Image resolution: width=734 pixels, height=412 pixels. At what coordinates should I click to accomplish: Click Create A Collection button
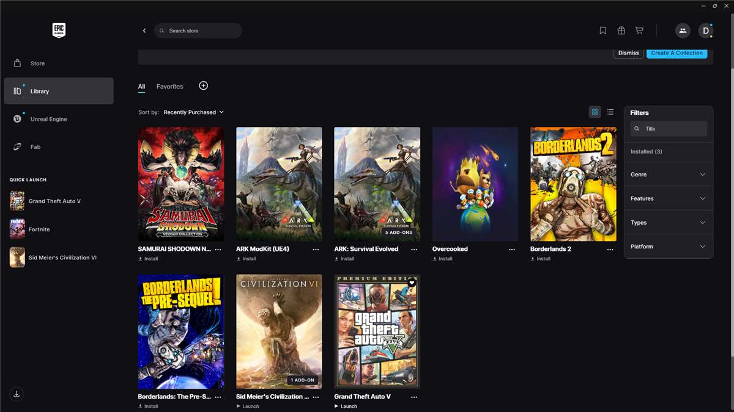point(677,53)
